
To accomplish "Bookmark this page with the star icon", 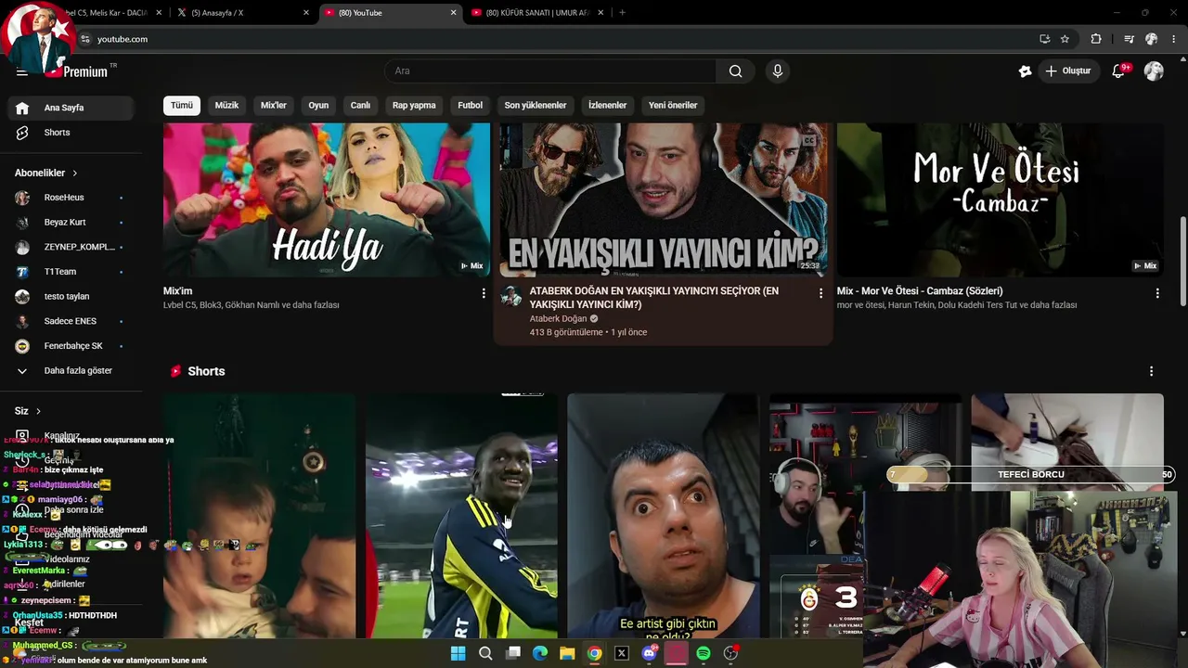I will pyautogui.click(x=1065, y=39).
